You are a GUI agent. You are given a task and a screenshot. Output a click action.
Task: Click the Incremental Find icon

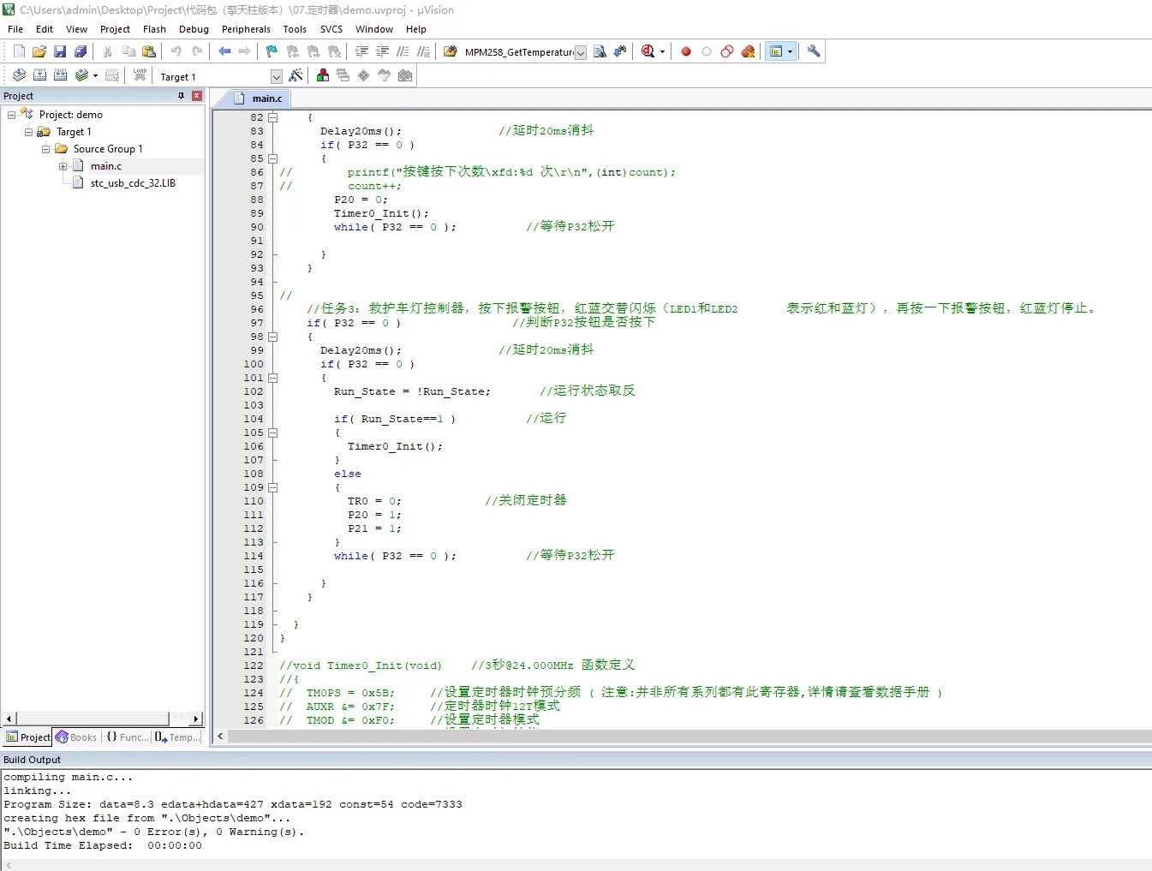click(620, 51)
